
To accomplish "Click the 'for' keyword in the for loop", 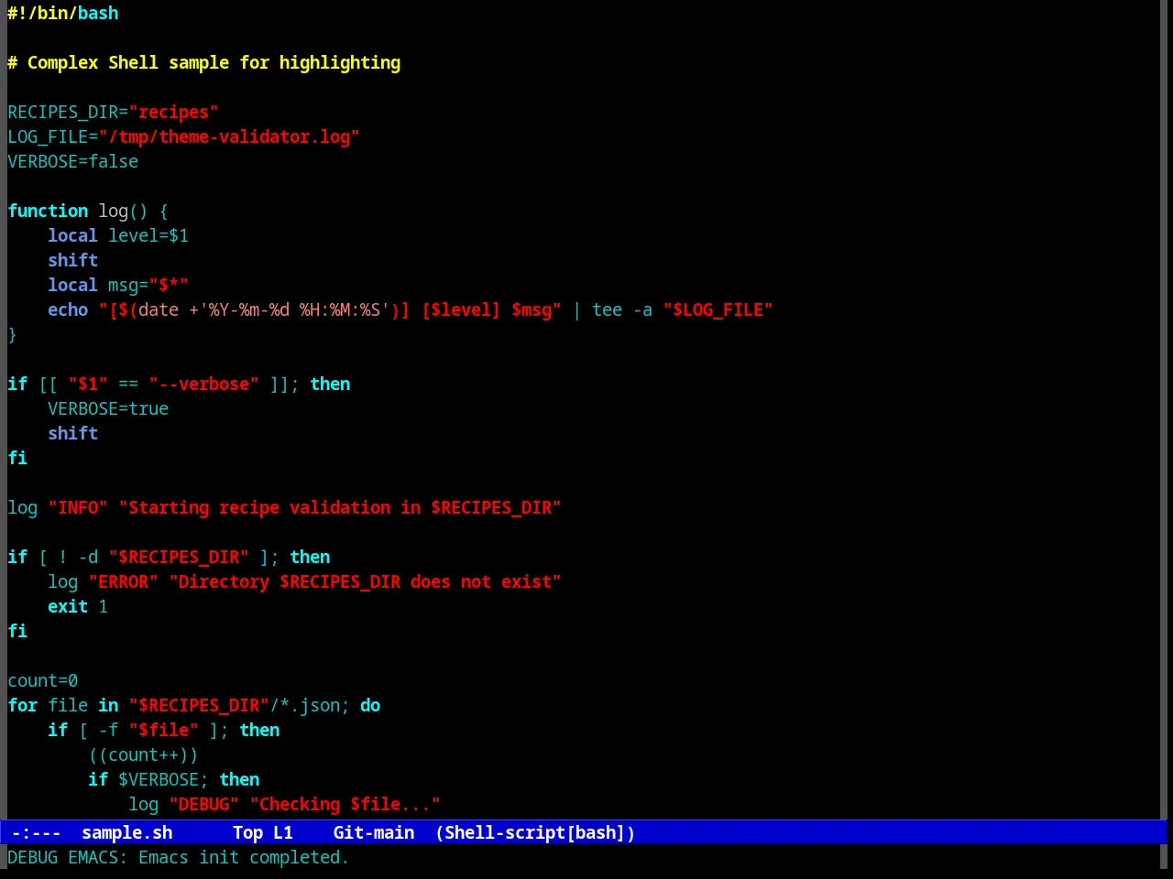I will tap(23, 705).
